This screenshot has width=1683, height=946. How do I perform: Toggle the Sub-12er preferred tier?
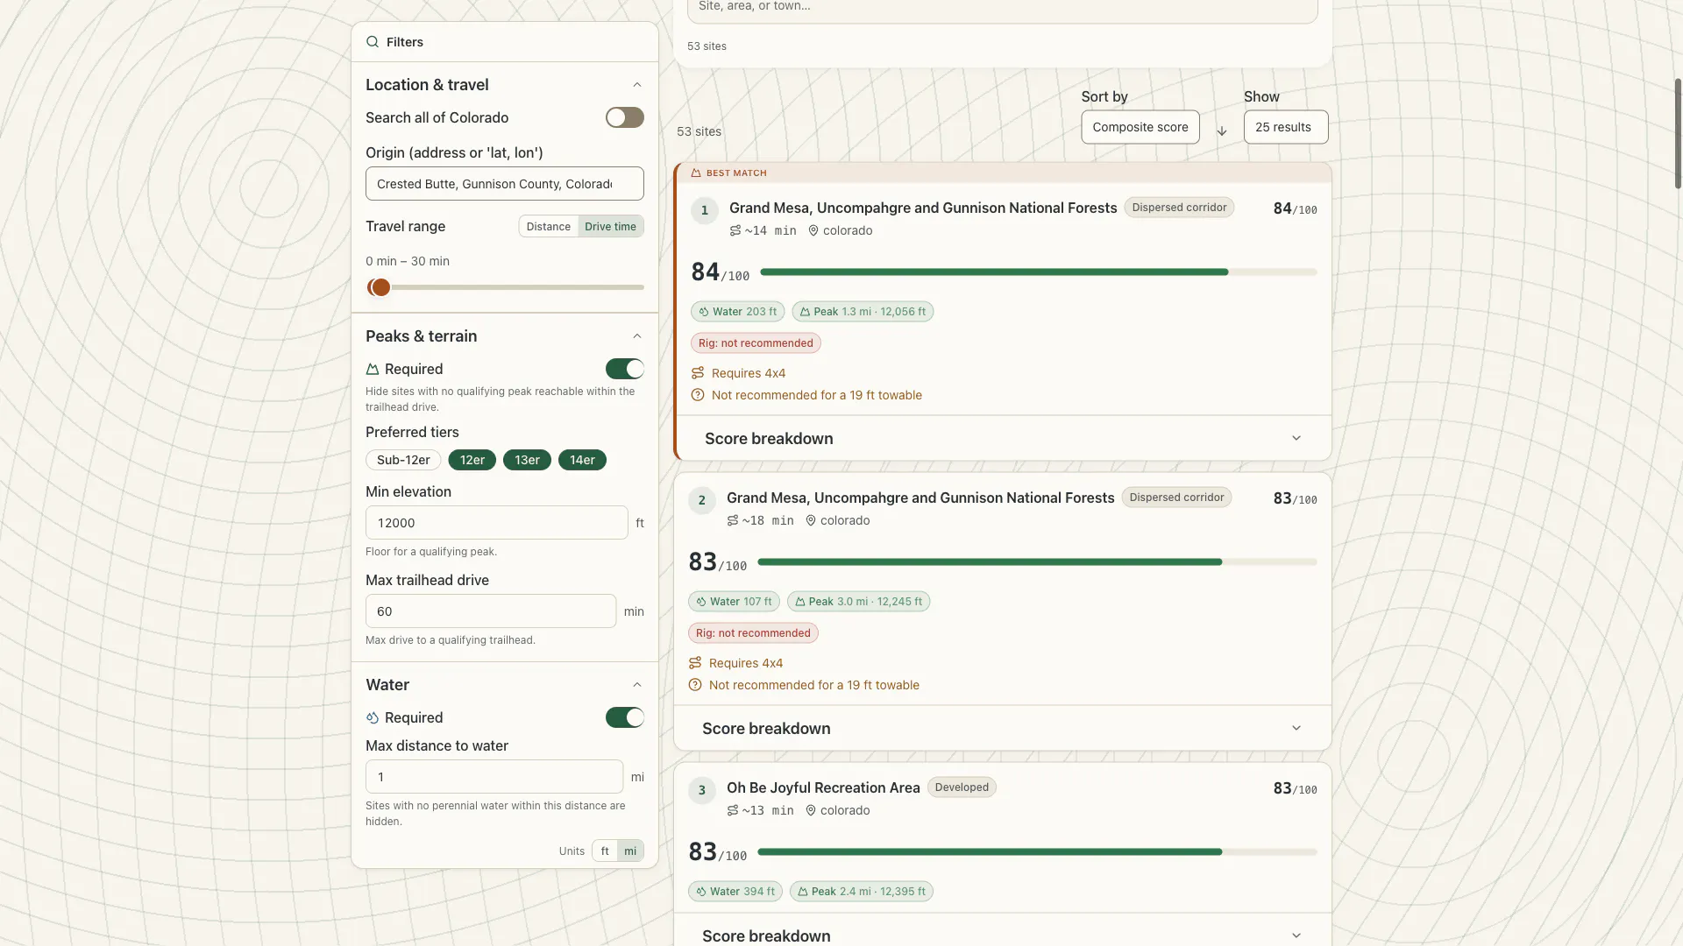pyautogui.click(x=403, y=460)
